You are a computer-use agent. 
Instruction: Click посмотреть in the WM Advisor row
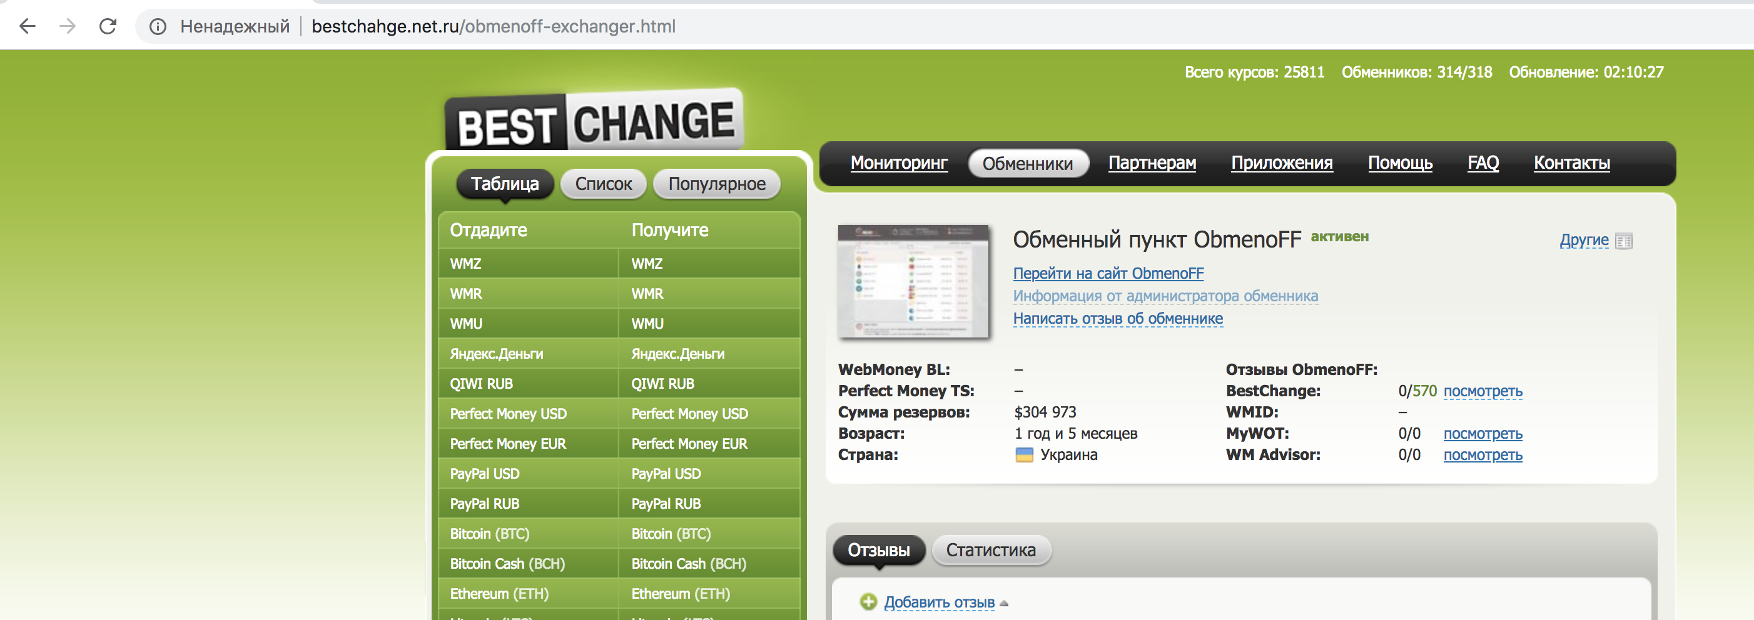tap(1483, 455)
